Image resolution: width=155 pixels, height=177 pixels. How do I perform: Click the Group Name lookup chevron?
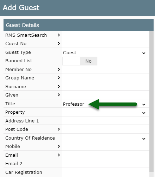click(x=59, y=78)
